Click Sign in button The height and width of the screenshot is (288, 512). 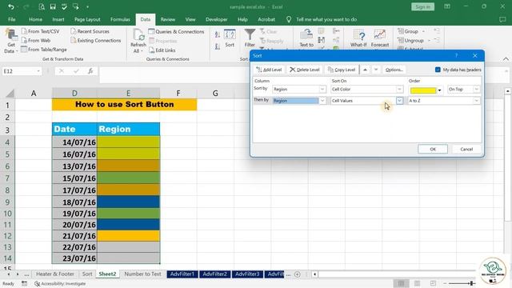(x=423, y=7)
